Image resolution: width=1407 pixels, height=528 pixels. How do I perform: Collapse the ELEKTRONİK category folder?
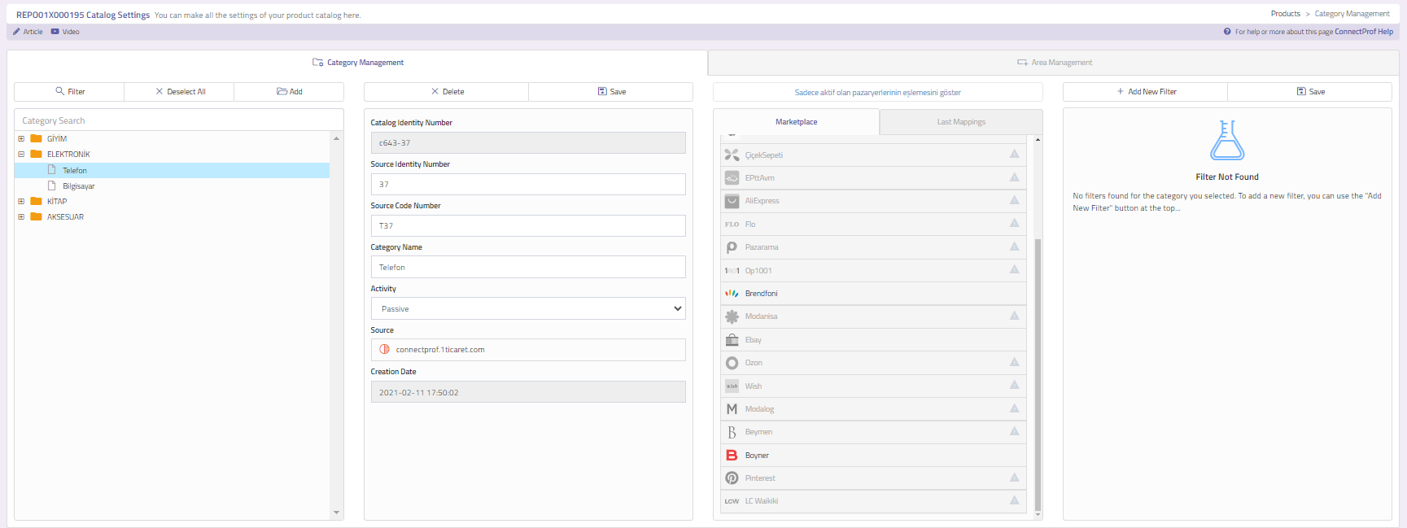(21, 155)
